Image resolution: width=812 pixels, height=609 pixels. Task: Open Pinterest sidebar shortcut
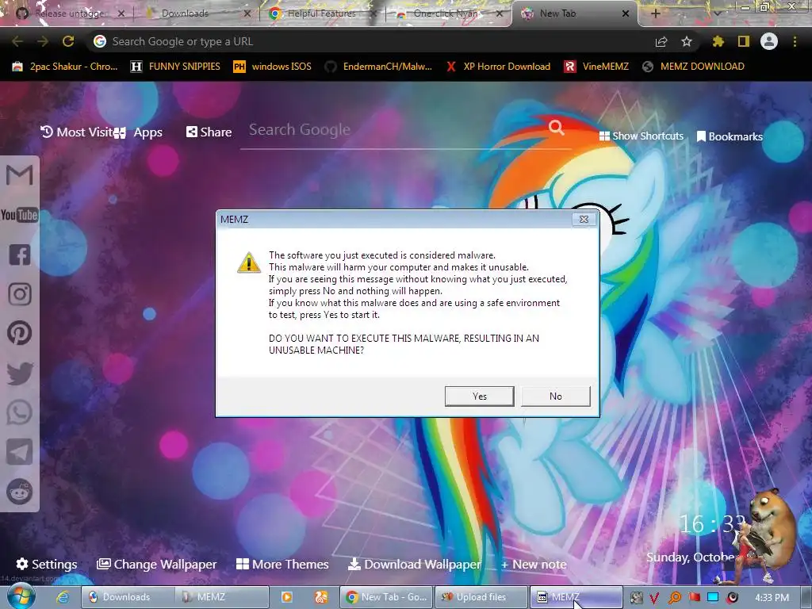tap(20, 333)
